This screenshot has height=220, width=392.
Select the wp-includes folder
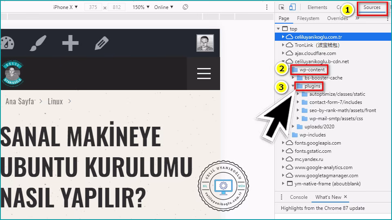312,135
